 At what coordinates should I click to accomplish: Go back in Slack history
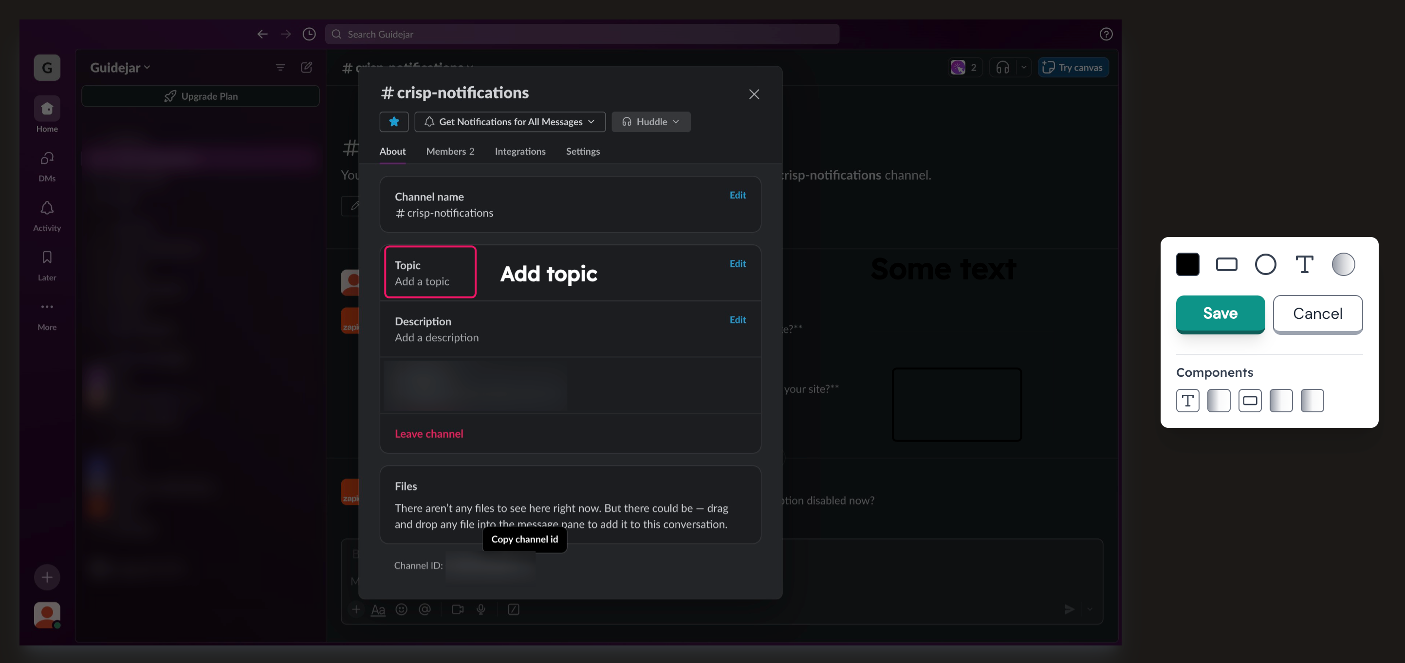tap(262, 35)
